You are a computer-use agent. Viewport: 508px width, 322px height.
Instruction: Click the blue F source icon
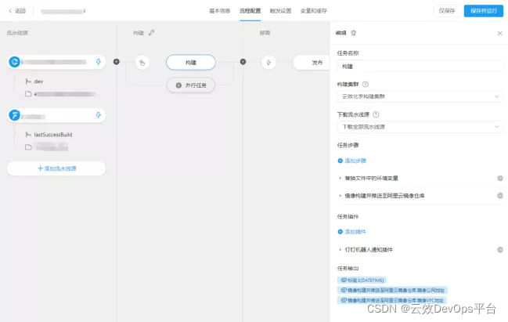pyautogui.click(x=14, y=115)
